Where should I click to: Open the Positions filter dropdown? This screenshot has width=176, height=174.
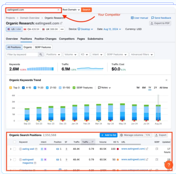tap(53, 55)
